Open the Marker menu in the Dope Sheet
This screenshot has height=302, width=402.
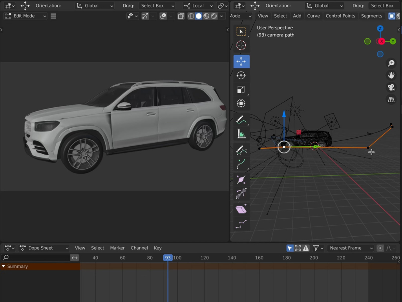117,248
